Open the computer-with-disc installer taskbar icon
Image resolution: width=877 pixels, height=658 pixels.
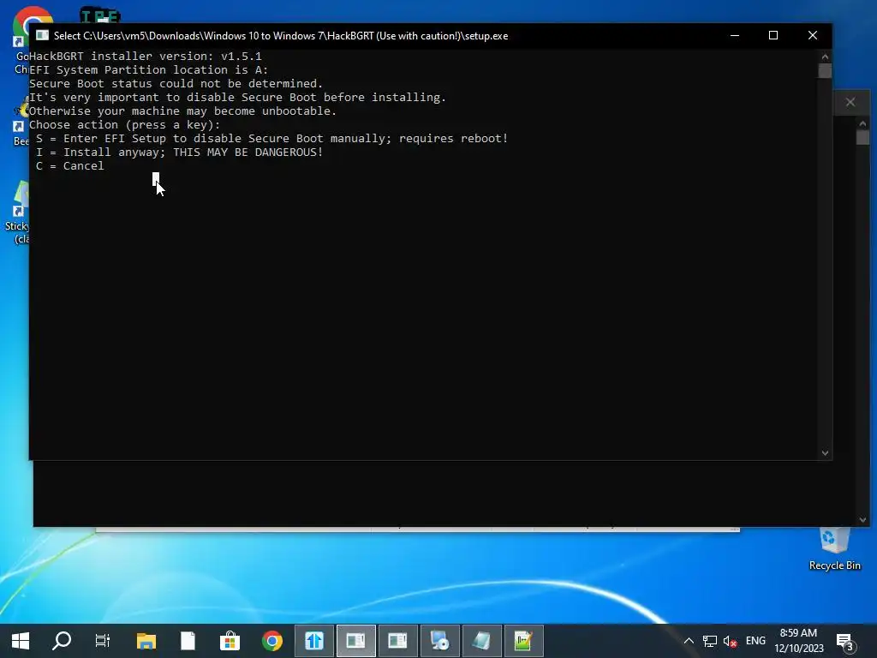click(x=439, y=641)
